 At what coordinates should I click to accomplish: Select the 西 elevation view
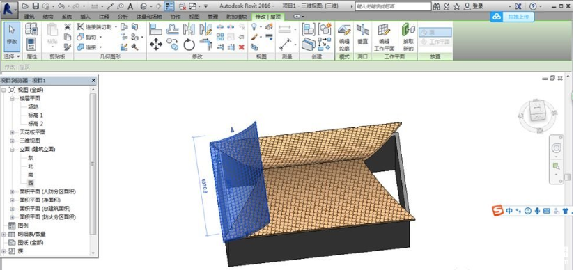pos(31,183)
